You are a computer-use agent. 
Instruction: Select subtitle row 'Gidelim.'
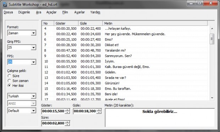coord(125,72)
